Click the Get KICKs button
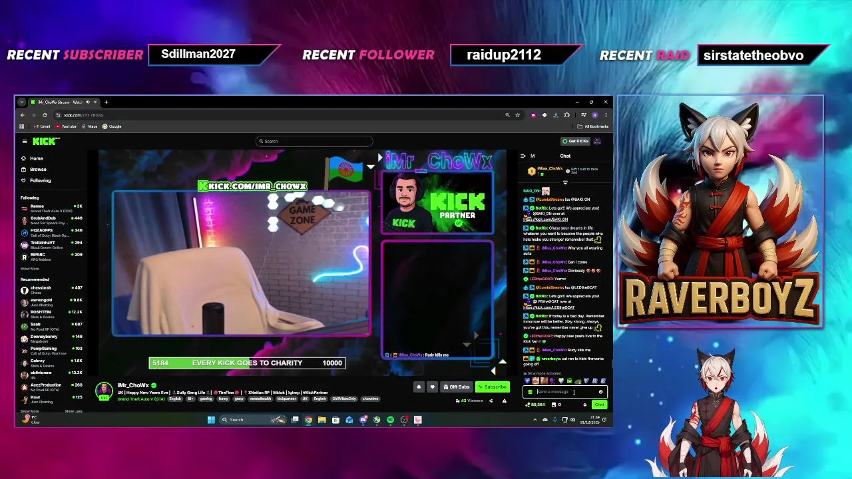 [x=576, y=141]
